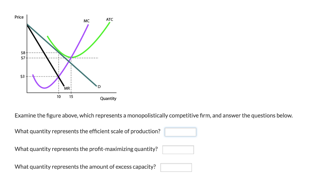
Task: Click the Price axis title
Action: click(x=19, y=17)
